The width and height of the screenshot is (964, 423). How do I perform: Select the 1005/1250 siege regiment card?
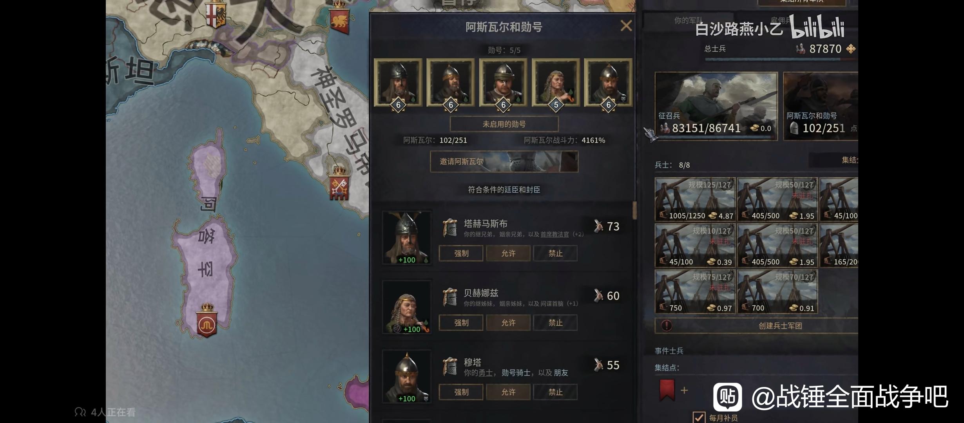click(695, 199)
